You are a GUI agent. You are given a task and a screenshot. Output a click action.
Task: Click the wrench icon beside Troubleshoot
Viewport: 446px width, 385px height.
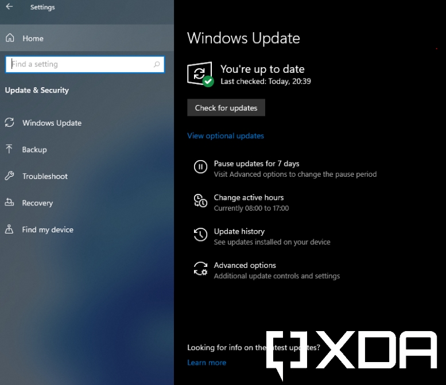9,176
